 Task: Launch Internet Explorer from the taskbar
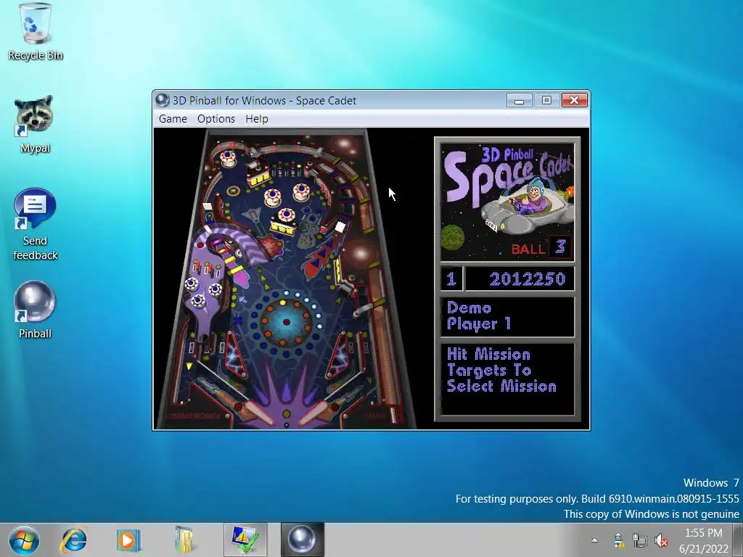75,540
